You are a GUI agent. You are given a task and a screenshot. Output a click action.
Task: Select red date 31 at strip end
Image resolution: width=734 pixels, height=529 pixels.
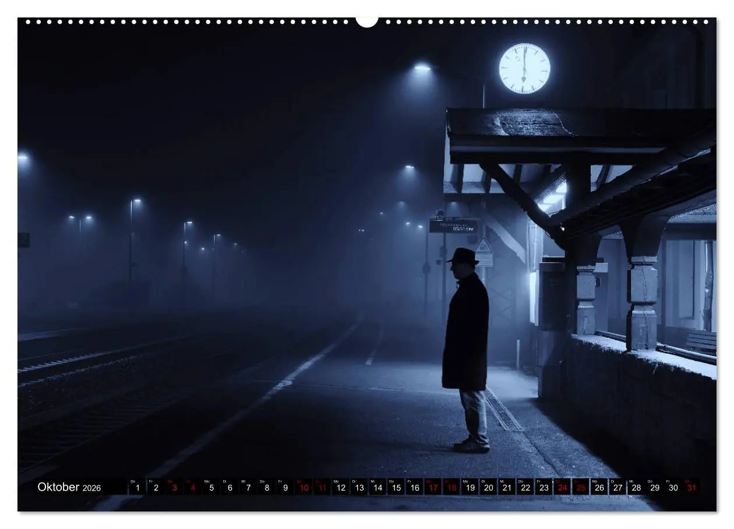(x=691, y=488)
